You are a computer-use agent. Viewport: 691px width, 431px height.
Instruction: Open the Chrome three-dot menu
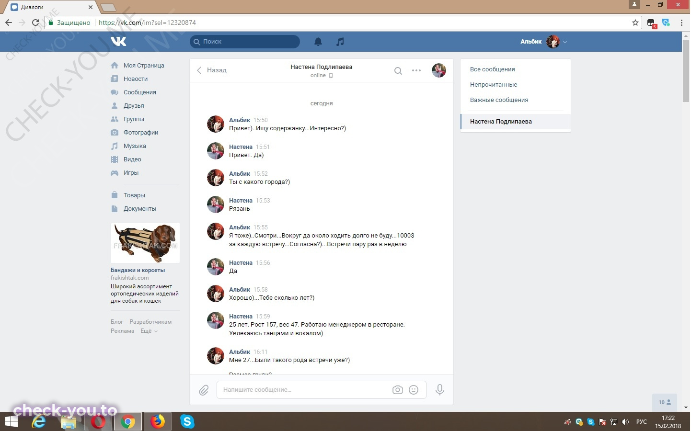coord(681,23)
